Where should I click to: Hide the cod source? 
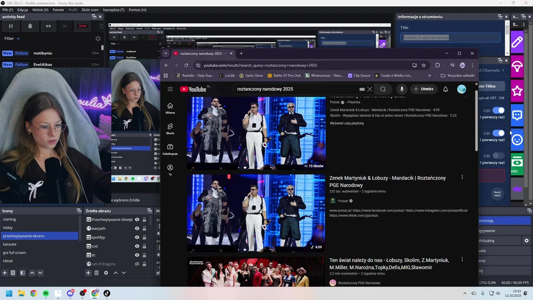click(137, 246)
